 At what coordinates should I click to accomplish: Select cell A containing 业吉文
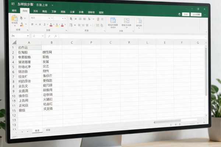coord(29,86)
